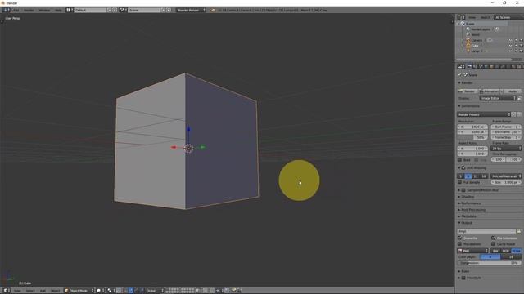
Task: Select the Scene row in outliner
Action: [x=470, y=24]
